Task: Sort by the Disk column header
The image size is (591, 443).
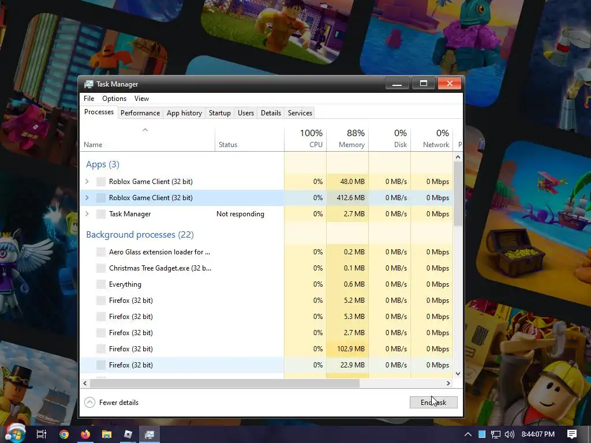Action: (390, 139)
